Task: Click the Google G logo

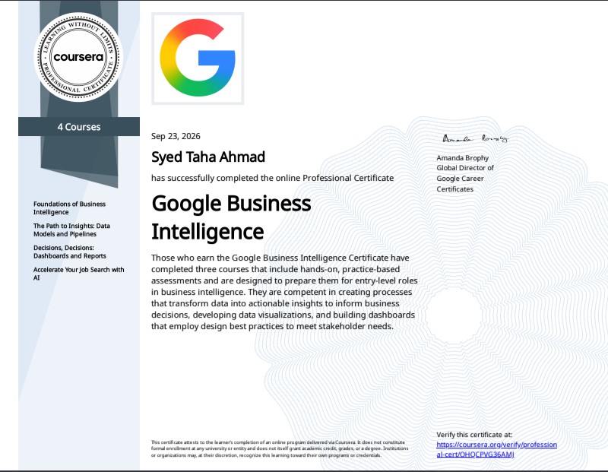Action: pyautogui.click(x=198, y=59)
